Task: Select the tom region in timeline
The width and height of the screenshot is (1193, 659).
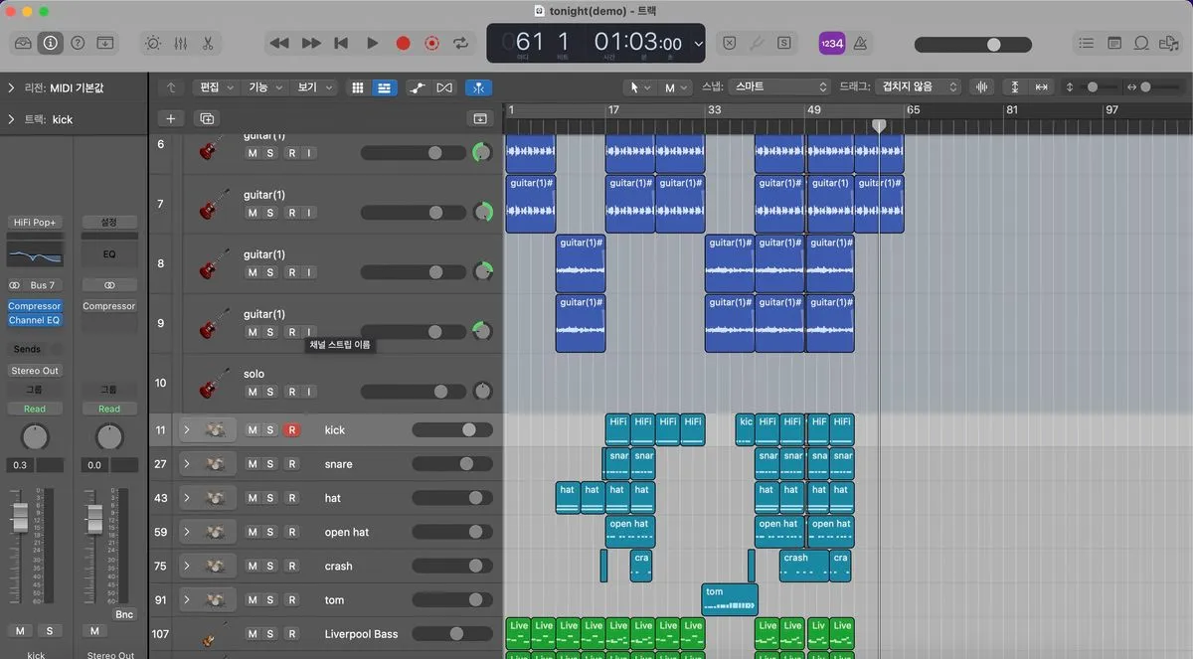Action: [x=730, y=599]
